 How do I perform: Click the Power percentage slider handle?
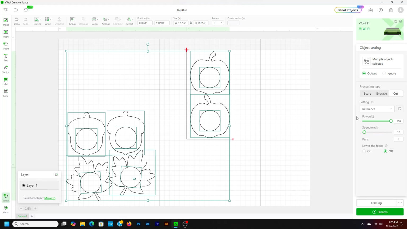tap(391, 121)
